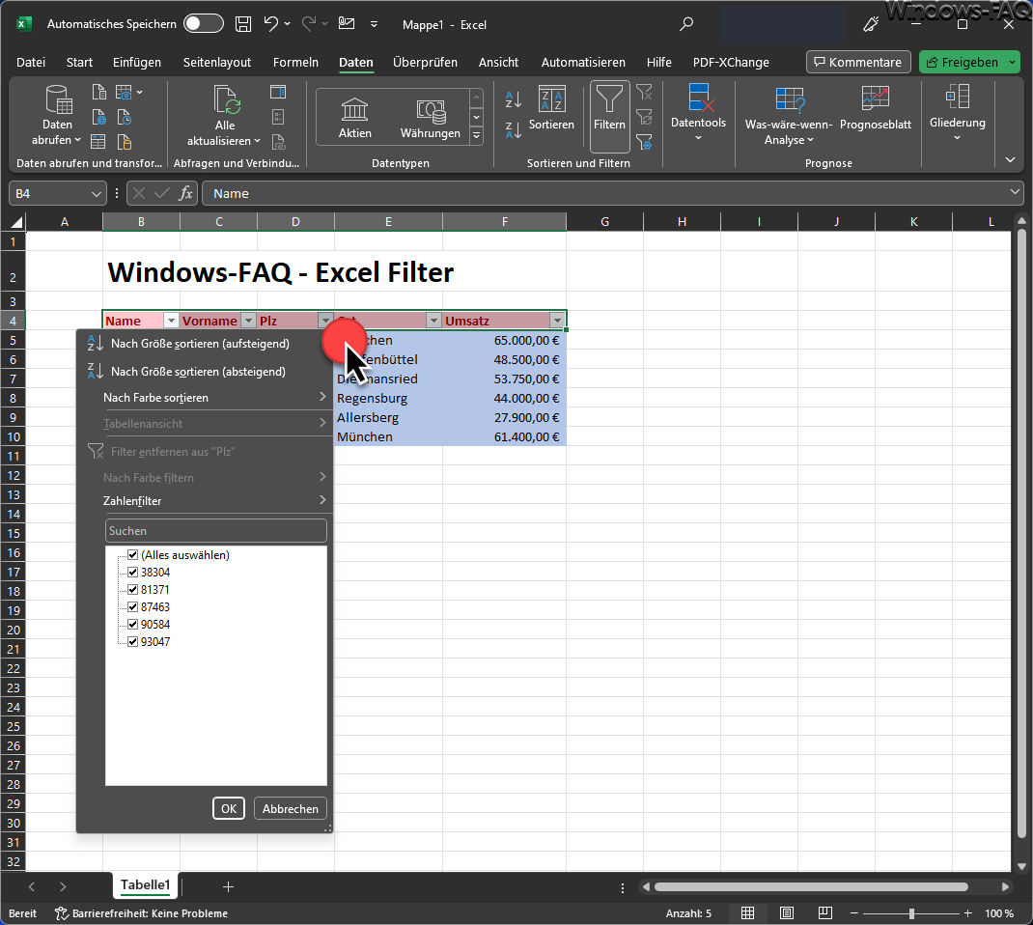Click the horizontal scrollbar thumb
Screen dimensions: 1033x925
[x=811, y=886]
